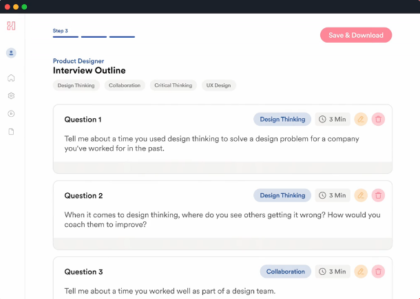Open the settings gear in sidebar
The image size is (420, 299).
11,96
